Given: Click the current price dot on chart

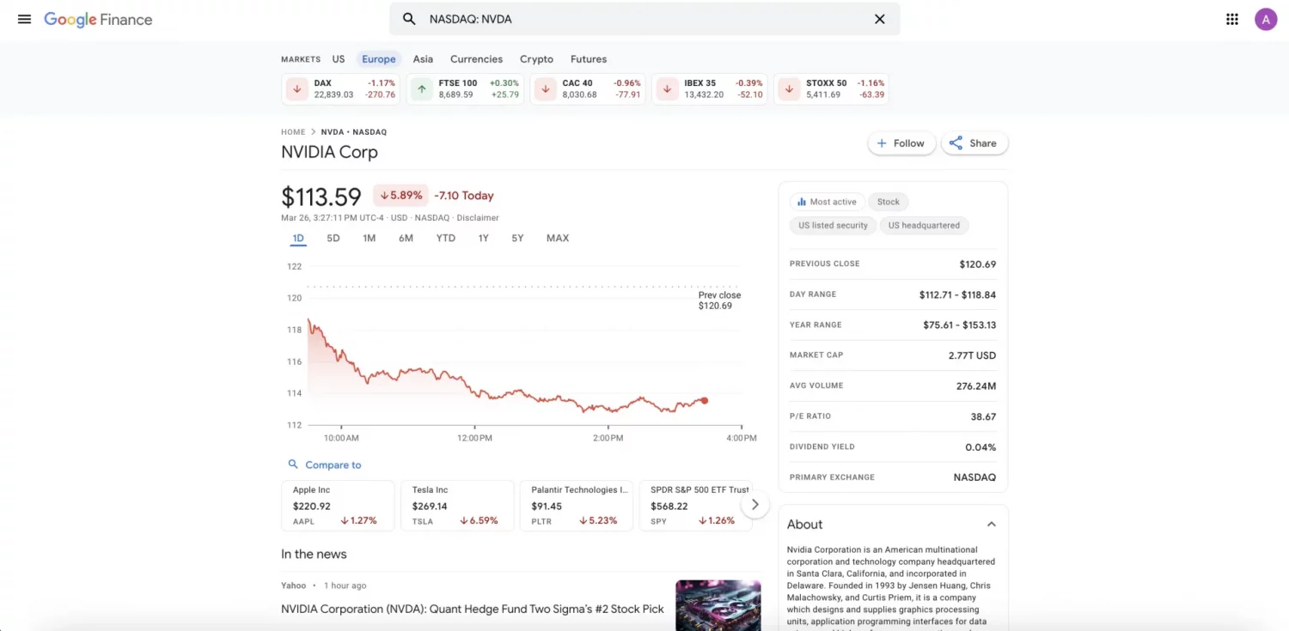Looking at the screenshot, I should click(705, 400).
